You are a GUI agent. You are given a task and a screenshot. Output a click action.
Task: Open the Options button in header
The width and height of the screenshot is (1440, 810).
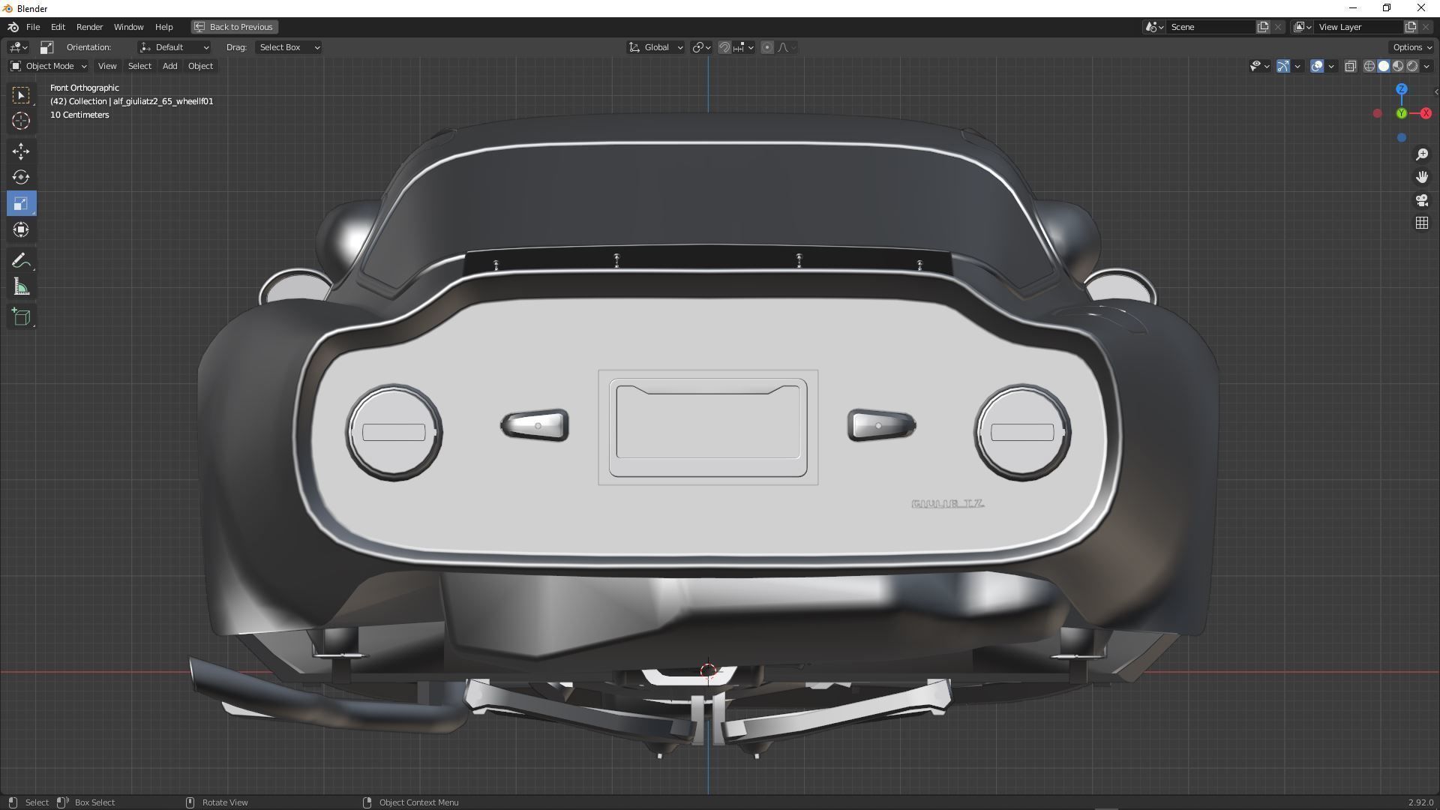pyautogui.click(x=1410, y=47)
